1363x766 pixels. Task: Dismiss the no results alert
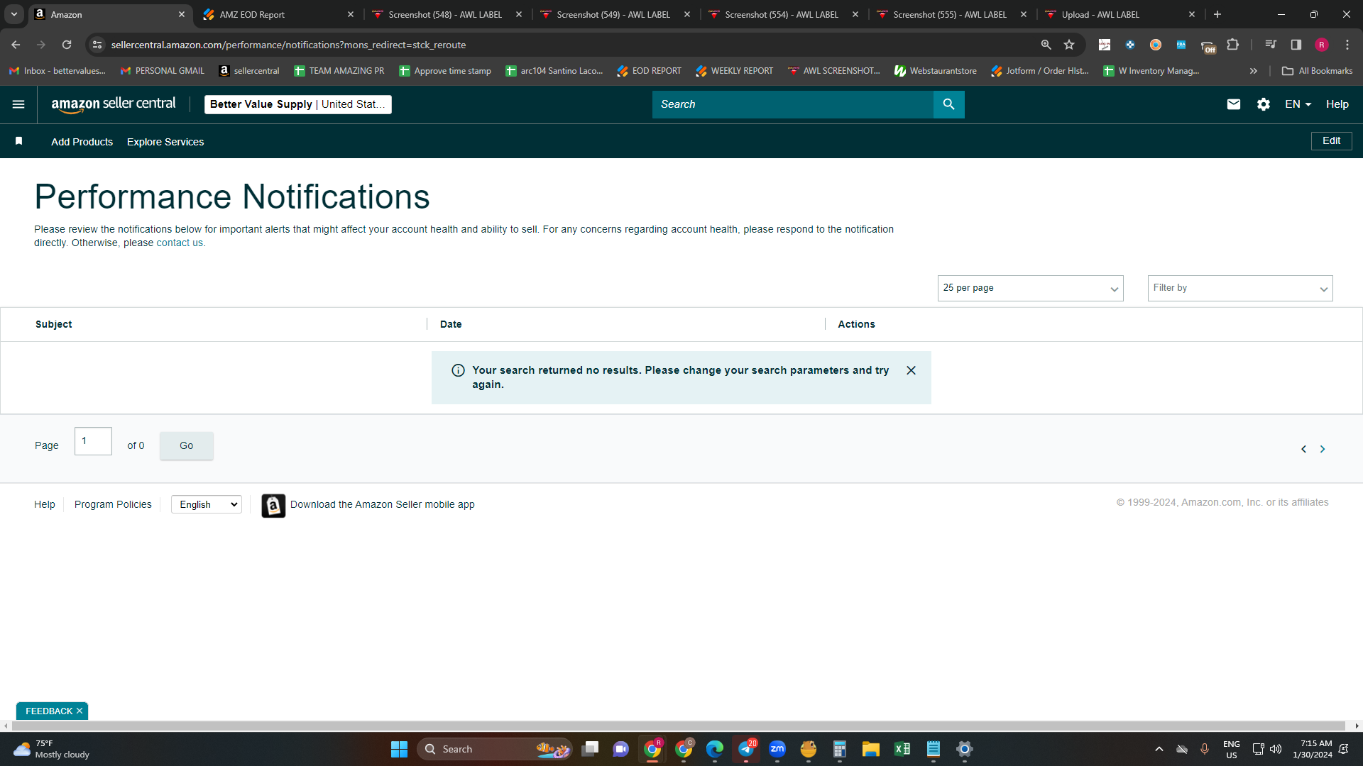click(x=911, y=370)
